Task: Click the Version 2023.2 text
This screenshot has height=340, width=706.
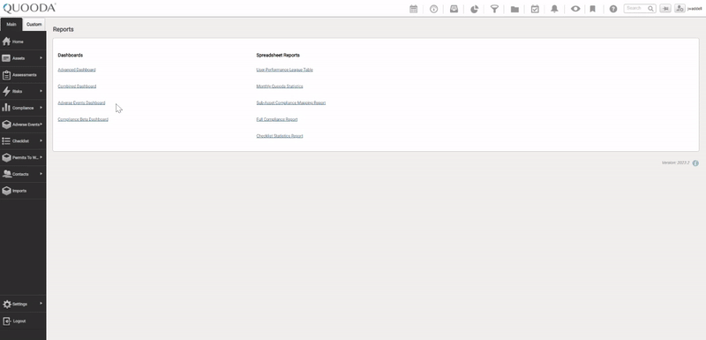Action: point(675,162)
